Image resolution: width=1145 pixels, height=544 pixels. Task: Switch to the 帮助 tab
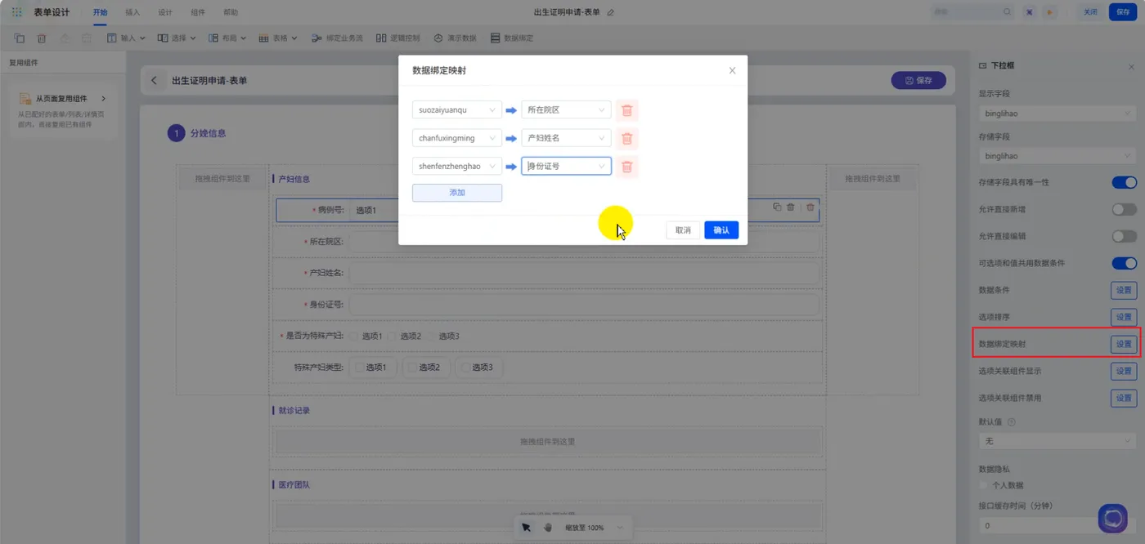(231, 12)
